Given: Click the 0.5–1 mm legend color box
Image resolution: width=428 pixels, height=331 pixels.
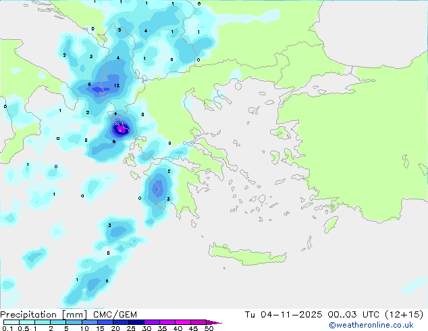Looking at the screenshot, I should pos(27,322).
